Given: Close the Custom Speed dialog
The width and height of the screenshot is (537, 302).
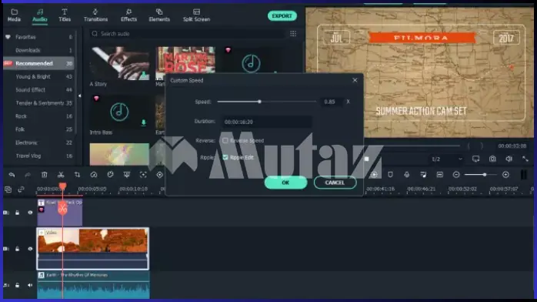Looking at the screenshot, I should [x=355, y=80].
